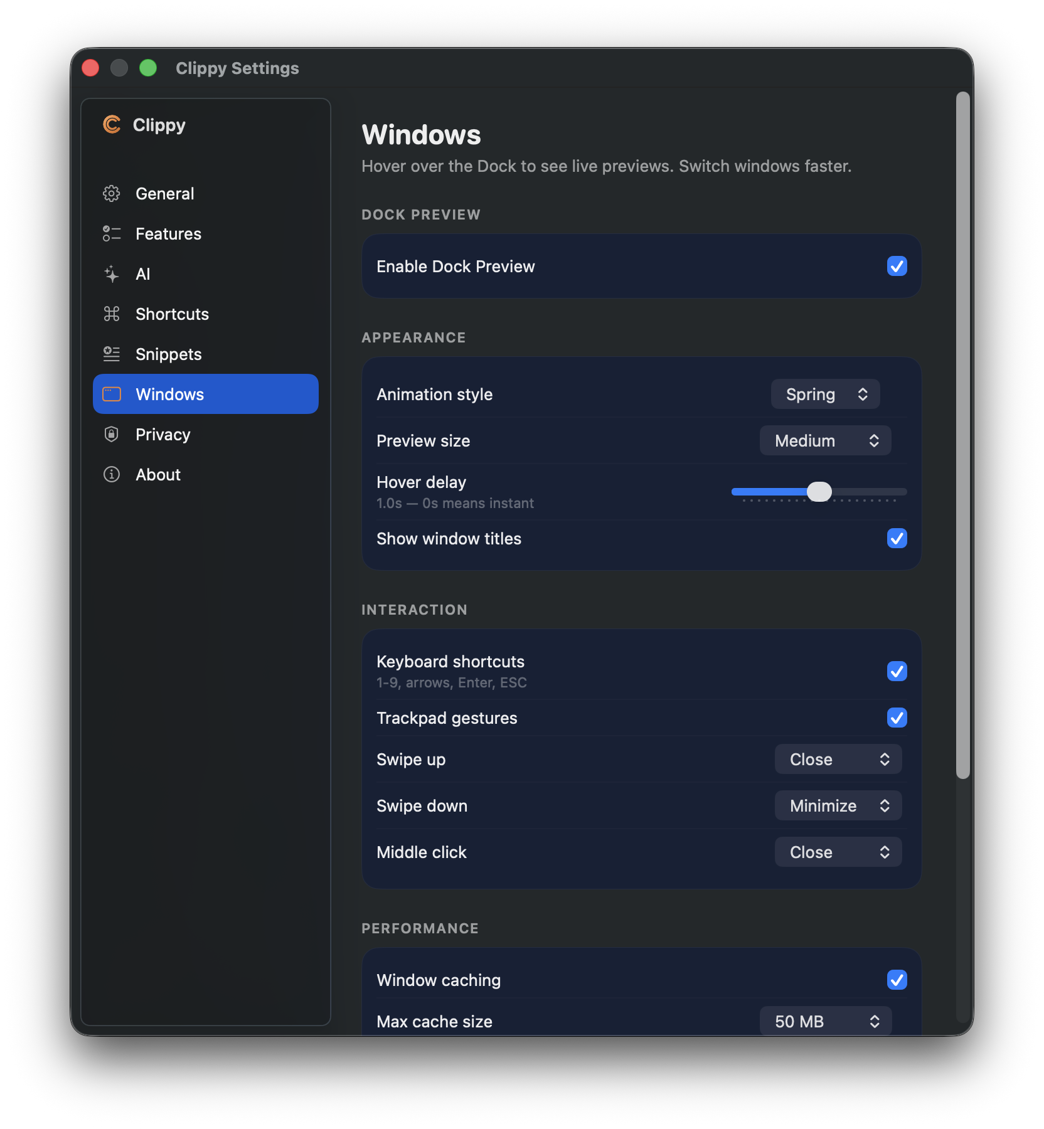Click the Shortcuts command-key icon
The height and width of the screenshot is (1129, 1044).
112,314
